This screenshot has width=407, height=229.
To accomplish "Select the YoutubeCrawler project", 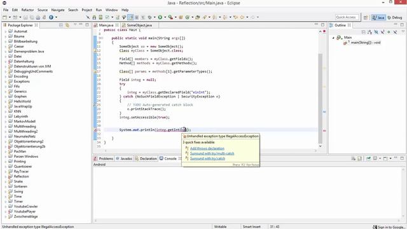I will (x=25, y=206).
